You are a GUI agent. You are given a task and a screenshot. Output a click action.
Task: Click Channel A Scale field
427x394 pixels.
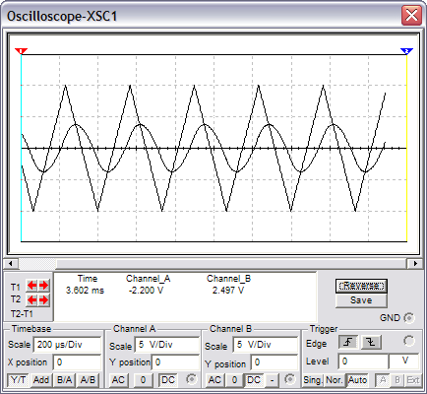click(x=166, y=345)
